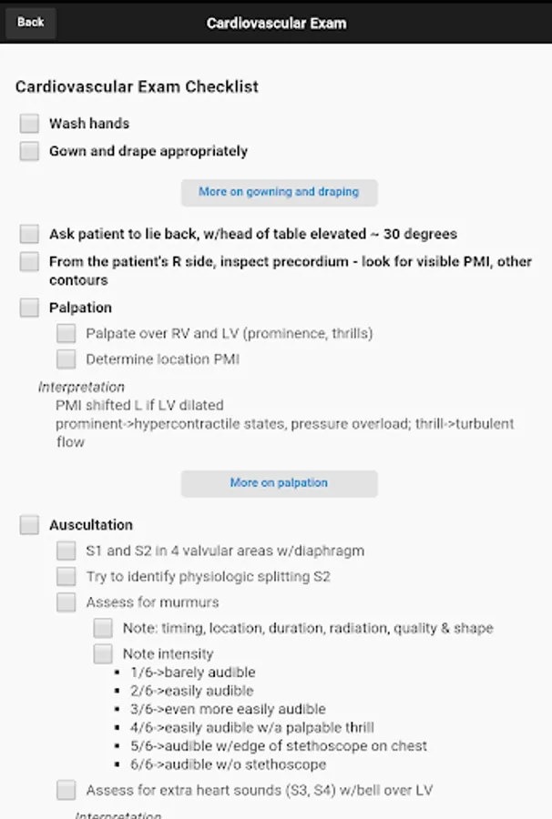
Task: Tick Gown and drape appropriately checkbox
Action: 30,151
